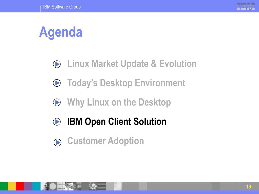Select the Customer Adoption agenda text
This screenshot has height=194, width=259.
point(105,141)
